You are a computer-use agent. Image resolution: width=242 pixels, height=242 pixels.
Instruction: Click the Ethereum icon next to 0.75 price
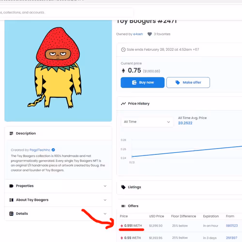[x=123, y=71]
